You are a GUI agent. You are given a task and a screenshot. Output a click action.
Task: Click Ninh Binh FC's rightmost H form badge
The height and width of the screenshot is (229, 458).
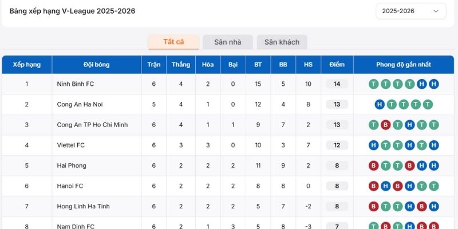433,84
